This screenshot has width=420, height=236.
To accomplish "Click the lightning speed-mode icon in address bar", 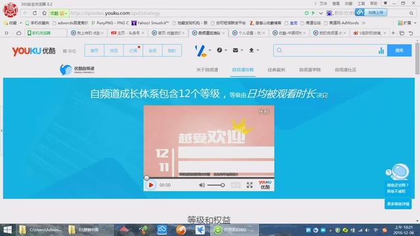I will point(313,13).
